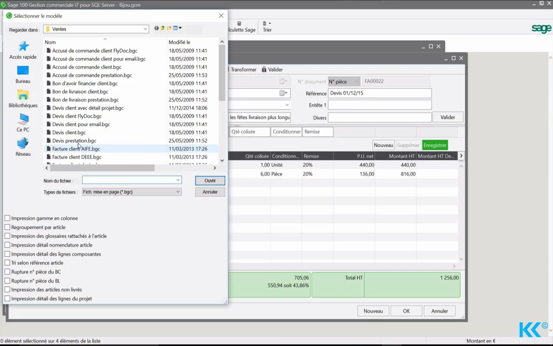The height and width of the screenshot is (346, 553).
Task: Select Accusé de commande prestation.bgc
Action: tap(92, 75)
